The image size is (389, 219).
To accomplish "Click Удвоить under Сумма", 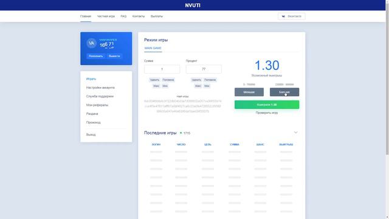I will (154, 80).
